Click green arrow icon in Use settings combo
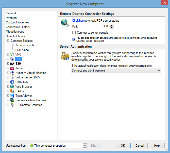This screenshot has height=153, width=170. click(x=31, y=146)
